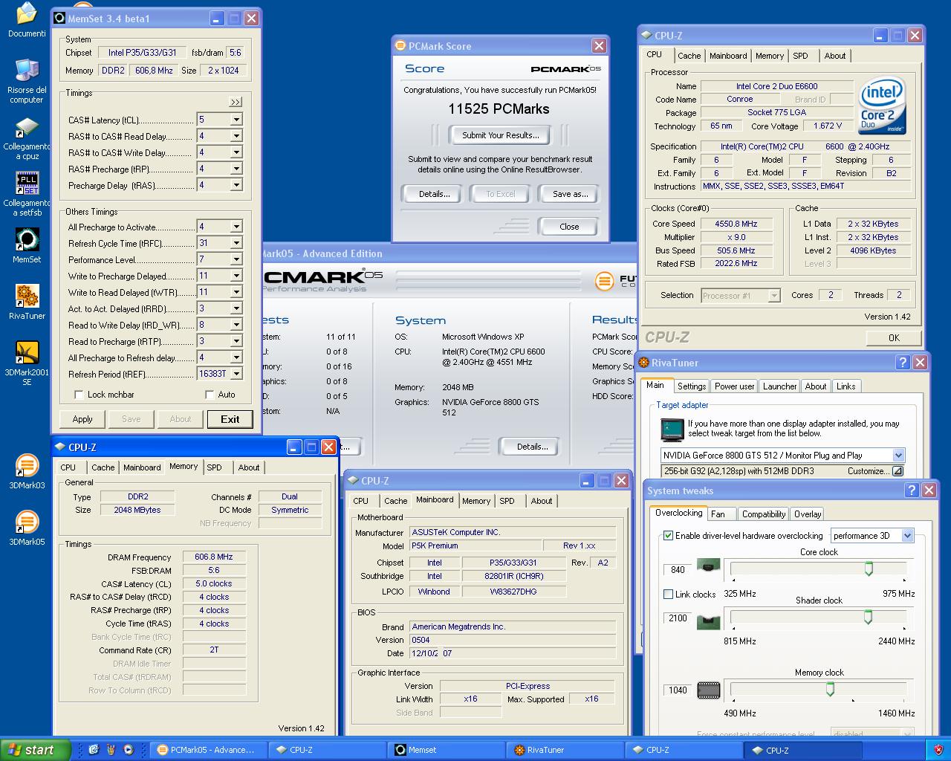
Task: Open Refresh Cycle Time (tRFC) dropdown
Action: point(236,243)
